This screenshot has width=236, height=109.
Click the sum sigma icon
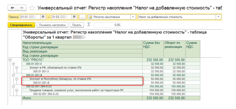point(89,25)
